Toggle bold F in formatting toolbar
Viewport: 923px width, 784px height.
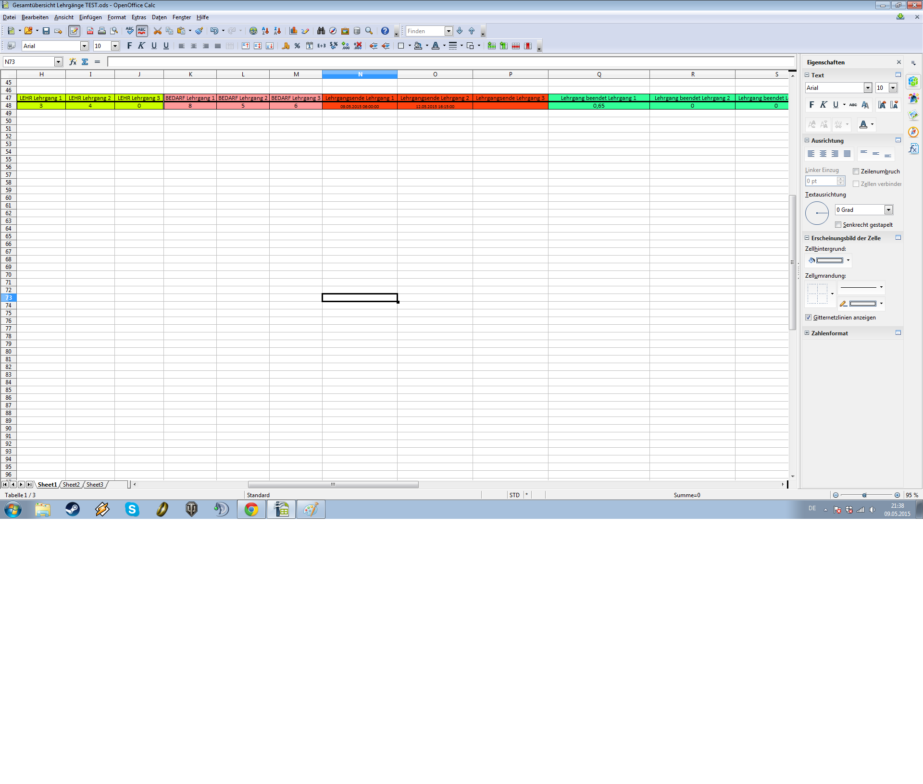129,46
